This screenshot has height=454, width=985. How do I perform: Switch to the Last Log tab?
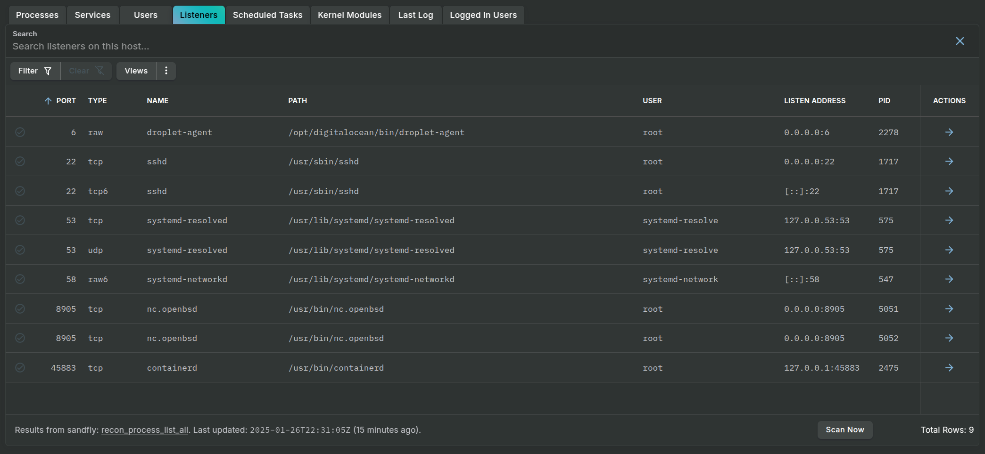415,15
